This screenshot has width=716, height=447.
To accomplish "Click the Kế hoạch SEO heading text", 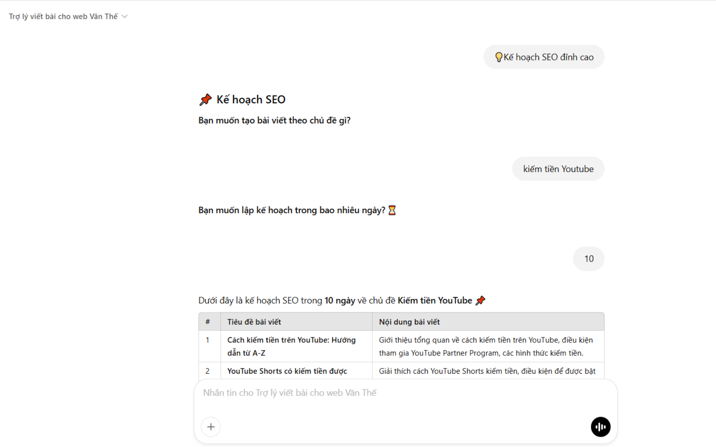I will tap(251, 100).
